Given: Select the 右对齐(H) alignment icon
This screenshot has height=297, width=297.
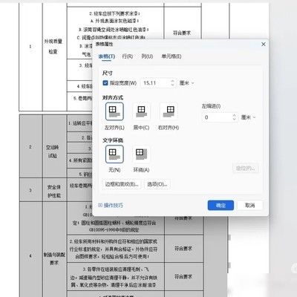Looking at the screenshot, I should pos(169,111).
